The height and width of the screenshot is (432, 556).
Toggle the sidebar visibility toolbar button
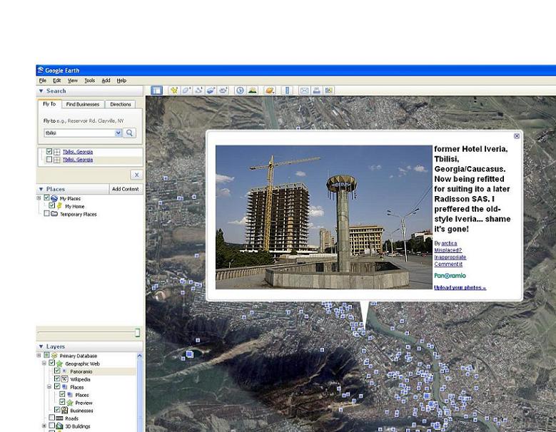(x=156, y=91)
